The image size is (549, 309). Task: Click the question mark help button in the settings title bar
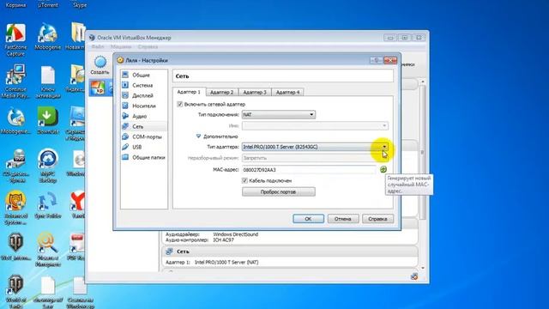[x=376, y=60]
